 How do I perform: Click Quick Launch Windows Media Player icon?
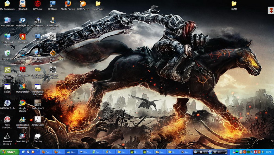[x=28, y=152]
